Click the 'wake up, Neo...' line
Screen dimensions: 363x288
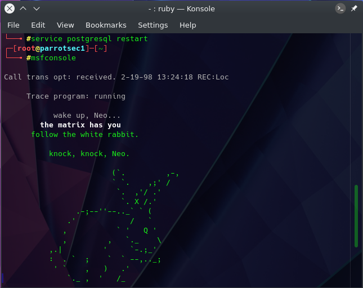(x=87, y=116)
